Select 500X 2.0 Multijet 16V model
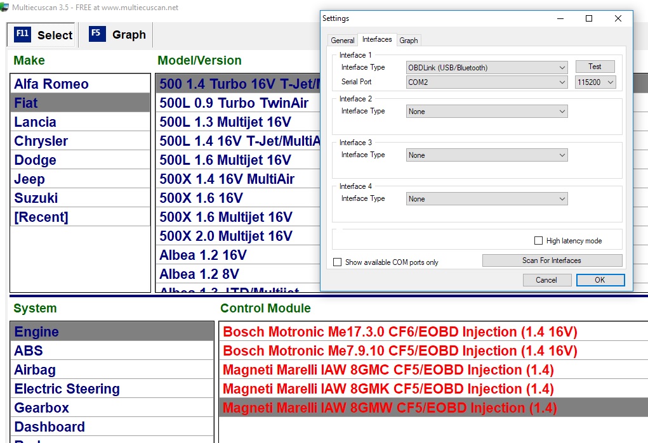Screen dimensions: 648x443 pyautogui.click(x=238, y=236)
